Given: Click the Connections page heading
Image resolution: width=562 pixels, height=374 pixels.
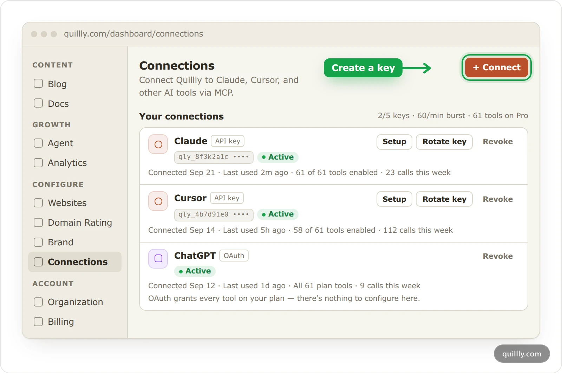Looking at the screenshot, I should tap(177, 66).
